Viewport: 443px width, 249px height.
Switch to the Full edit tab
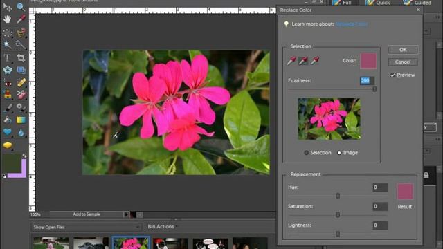click(343, 3)
